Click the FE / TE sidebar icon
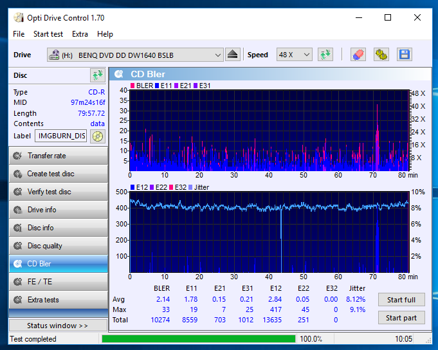Image resolution: width=438 pixels, height=350 pixels. [17, 282]
